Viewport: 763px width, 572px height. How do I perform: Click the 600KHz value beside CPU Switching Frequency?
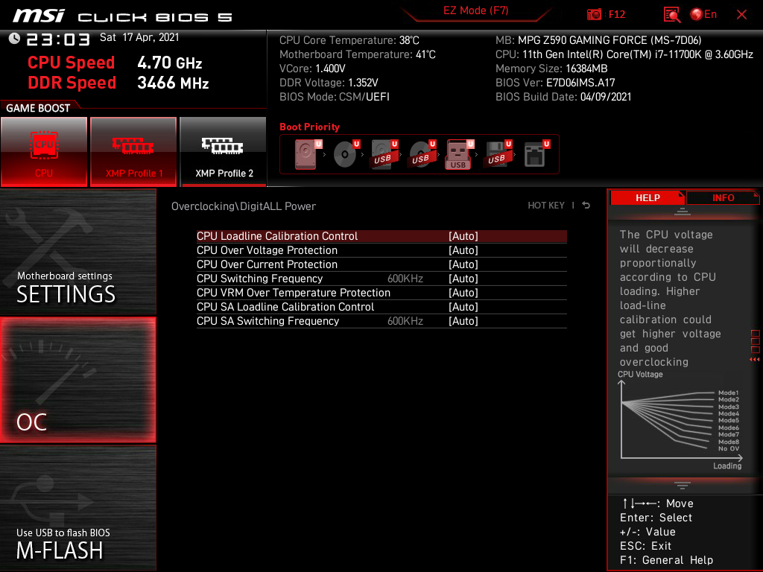[x=405, y=279]
